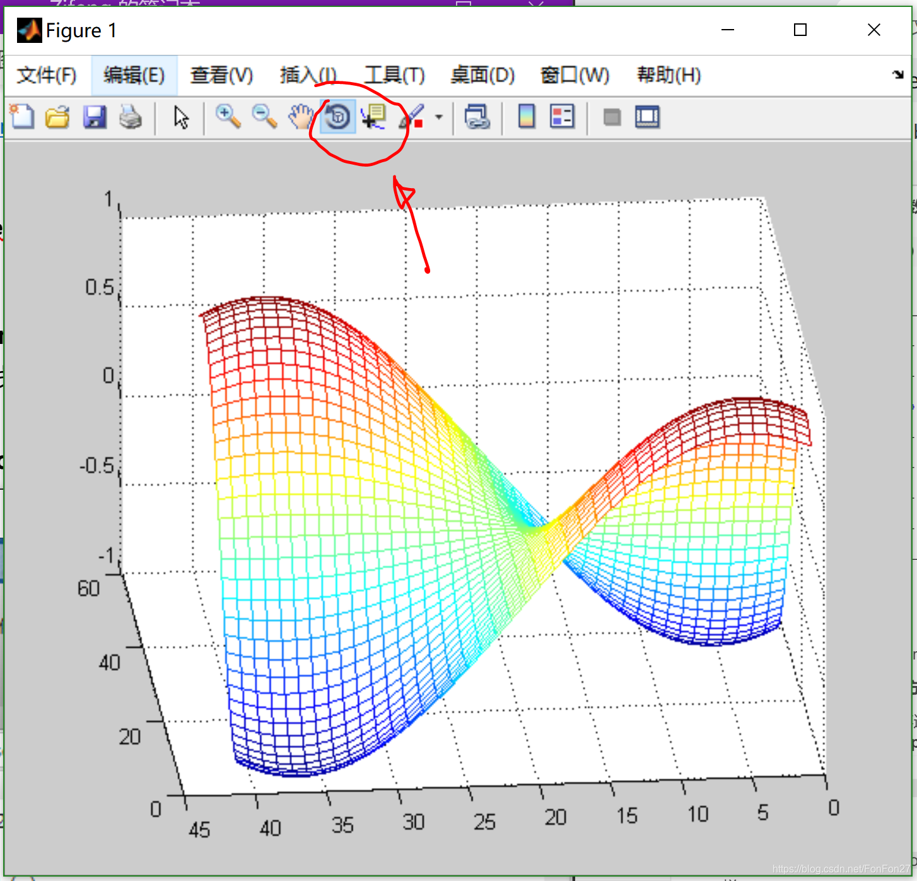This screenshot has height=881, width=917.
Task: Select the Zoom In magnifier tool
Action: point(228,117)
